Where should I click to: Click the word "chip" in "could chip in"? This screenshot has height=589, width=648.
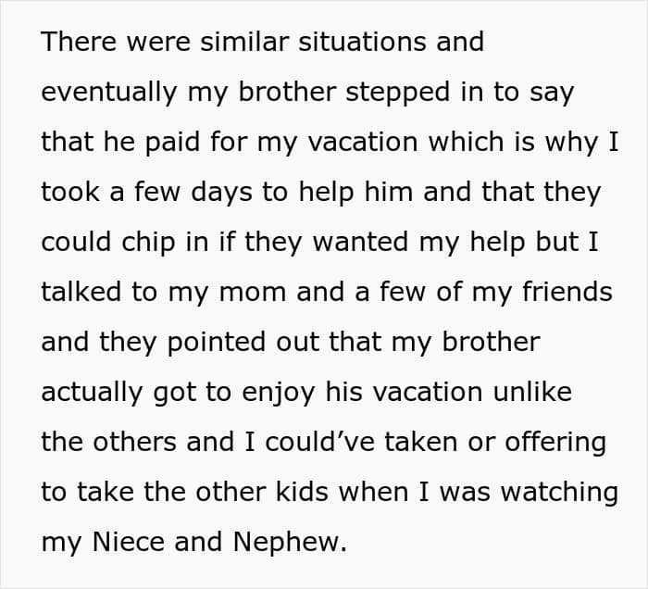[x=148, y=244]
